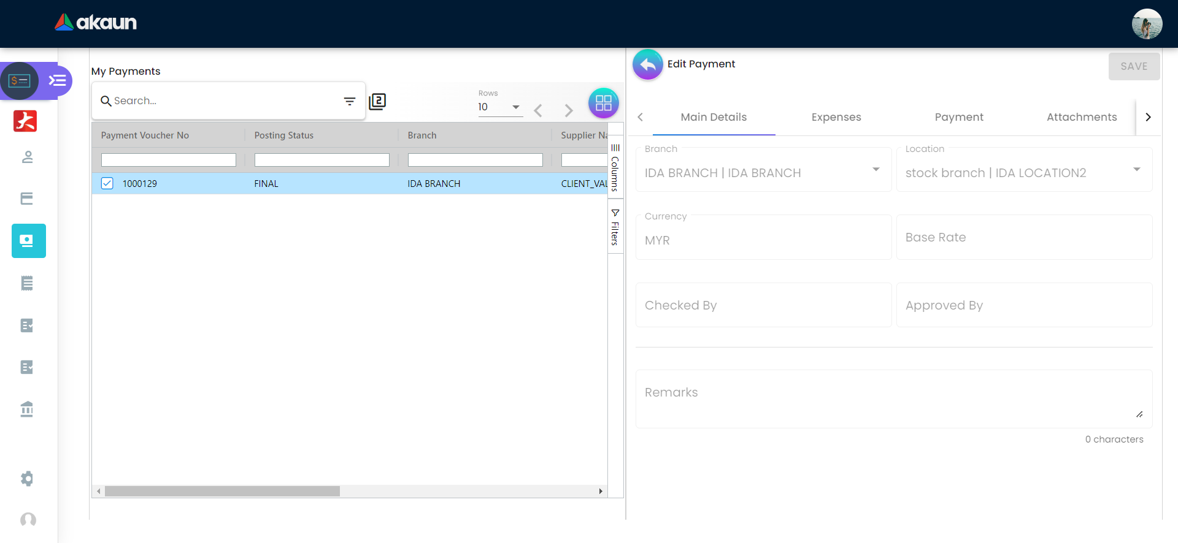This screenshot has height=543, width=1178.
Task: Click the horizontal scrollbar of payments table
Action: click(222, 492)
